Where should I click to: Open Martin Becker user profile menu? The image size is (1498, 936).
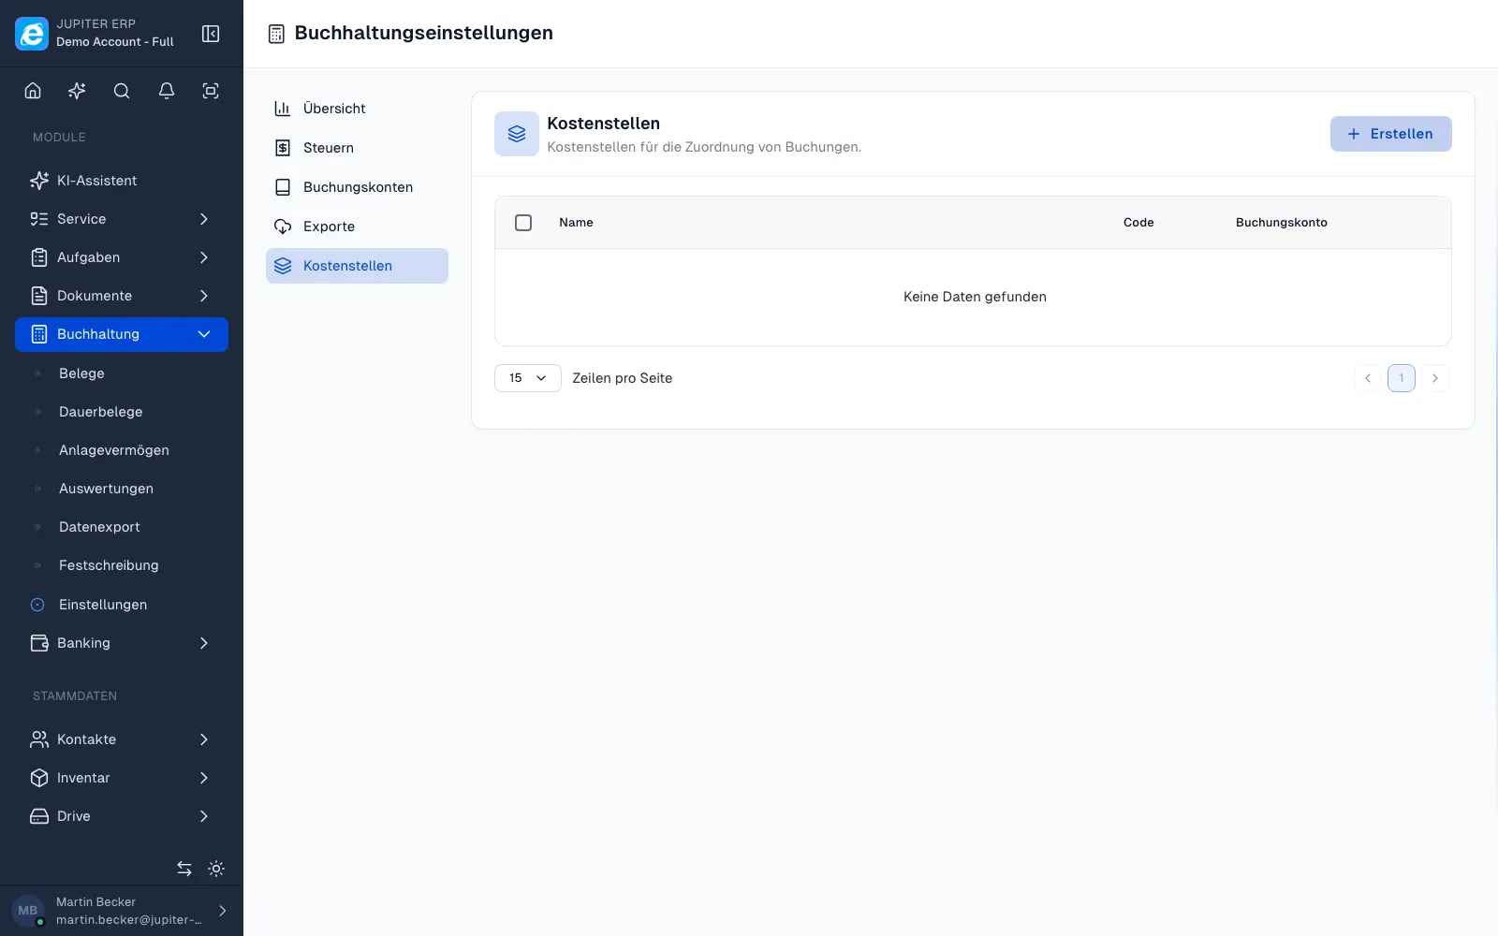coord(122,911)
